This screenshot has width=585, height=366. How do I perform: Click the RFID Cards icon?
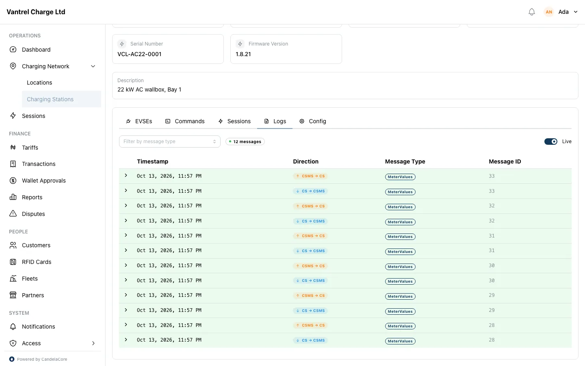tap(13, 262)
